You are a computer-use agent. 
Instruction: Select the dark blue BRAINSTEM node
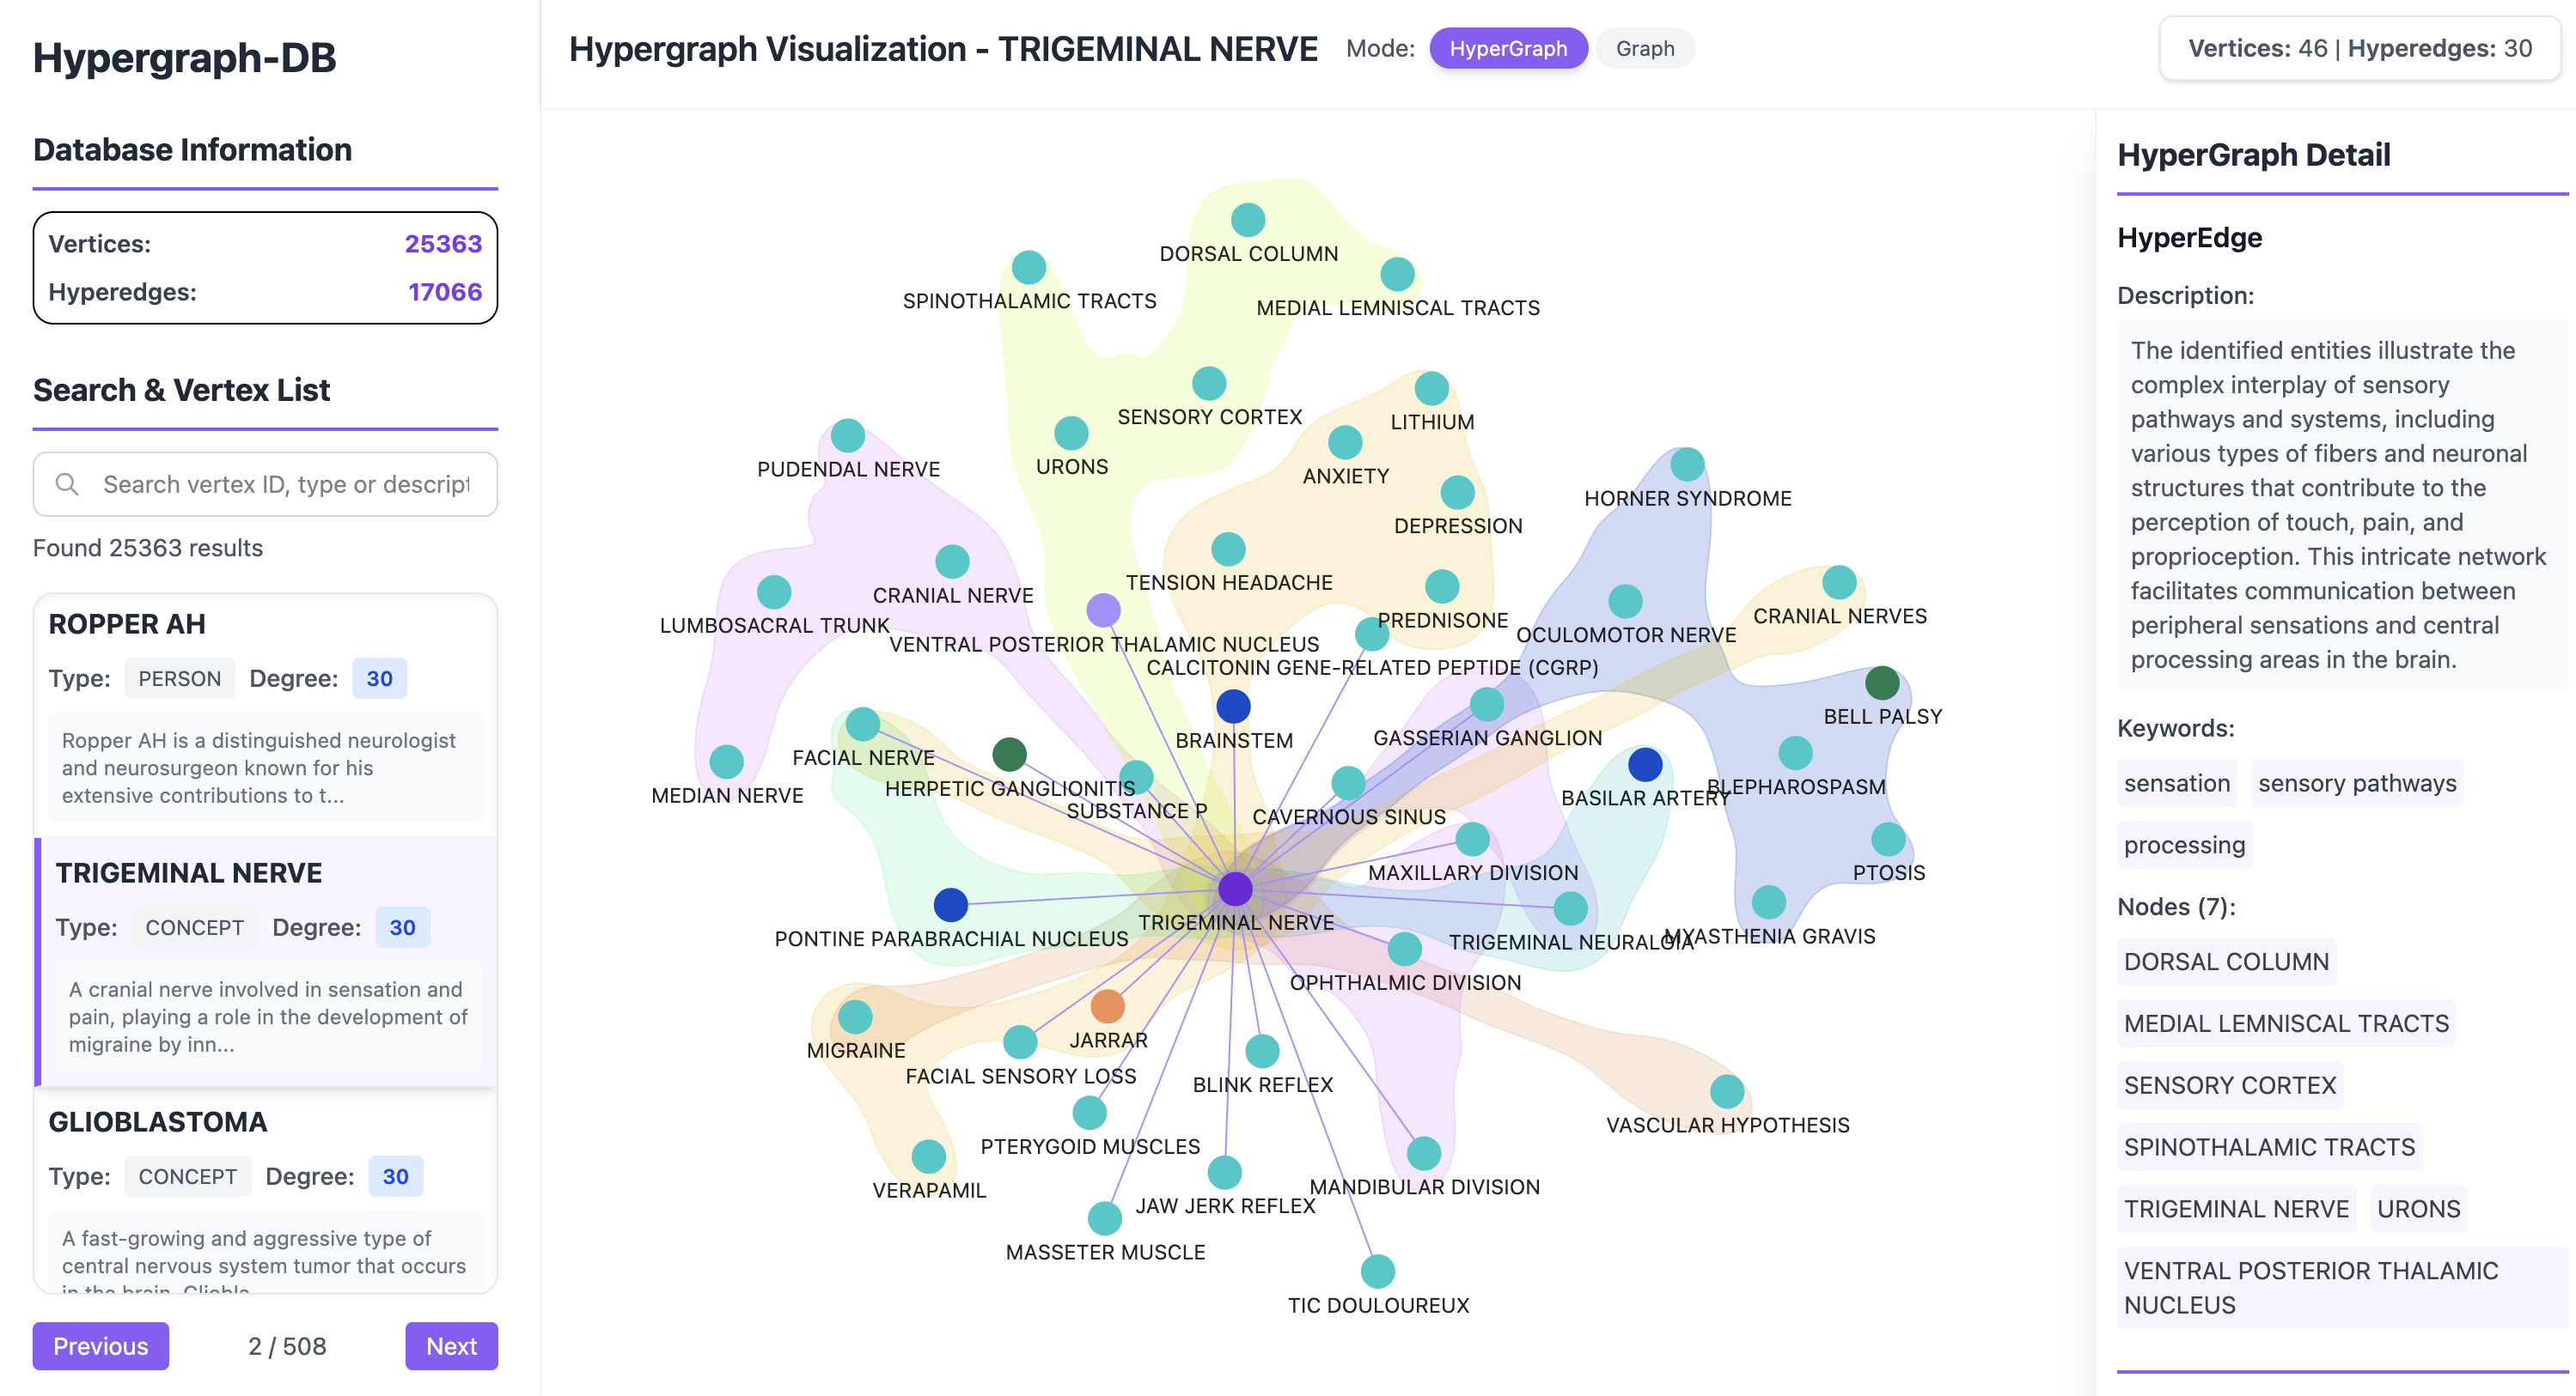click(x=1233, y=706)
